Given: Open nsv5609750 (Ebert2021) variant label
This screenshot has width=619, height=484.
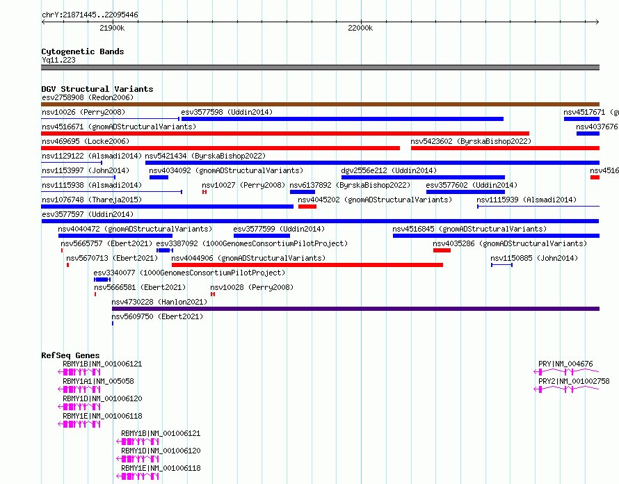Looking at the screenshot, I should coord(157,316).
